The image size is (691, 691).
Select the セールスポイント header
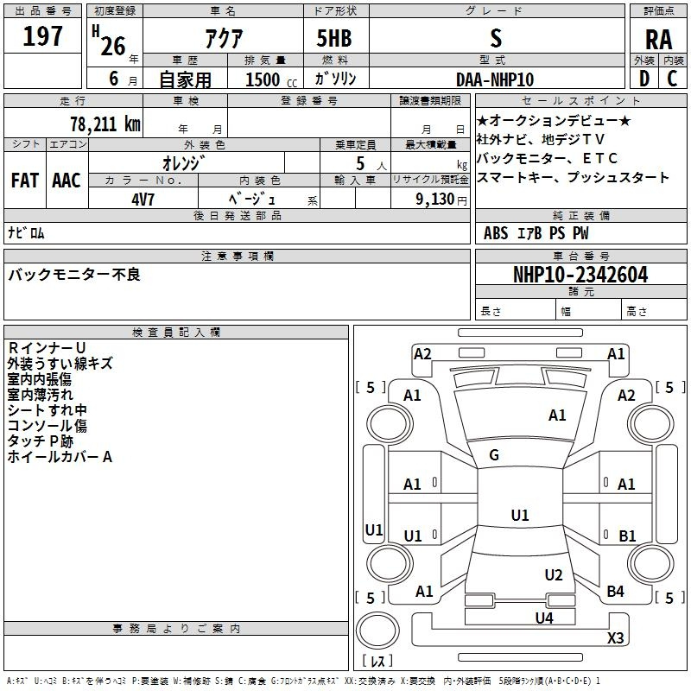580,100
